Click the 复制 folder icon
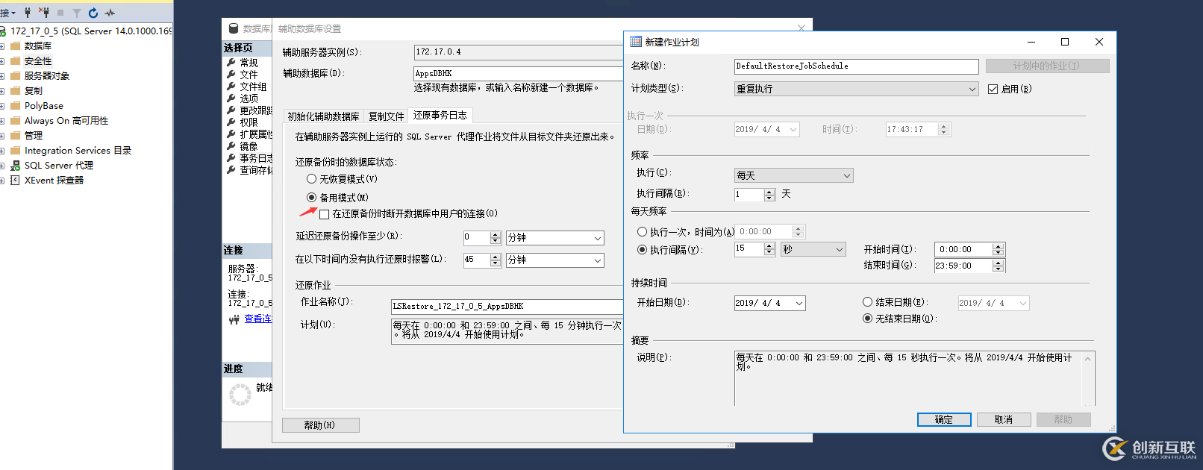 (x=15, y=91)
